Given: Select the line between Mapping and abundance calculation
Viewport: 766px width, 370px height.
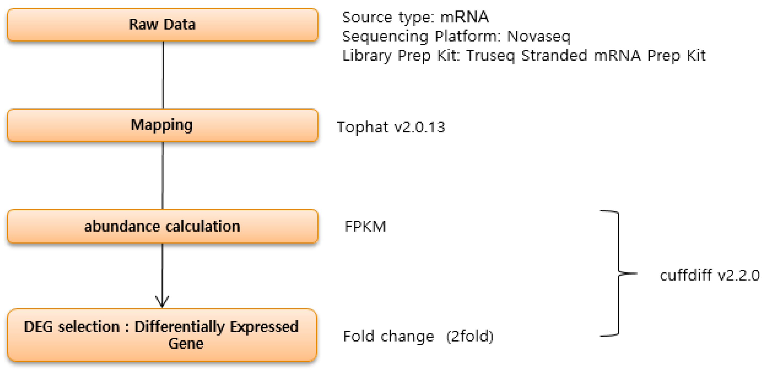Looking at the screenshot, I should (163, 175).
